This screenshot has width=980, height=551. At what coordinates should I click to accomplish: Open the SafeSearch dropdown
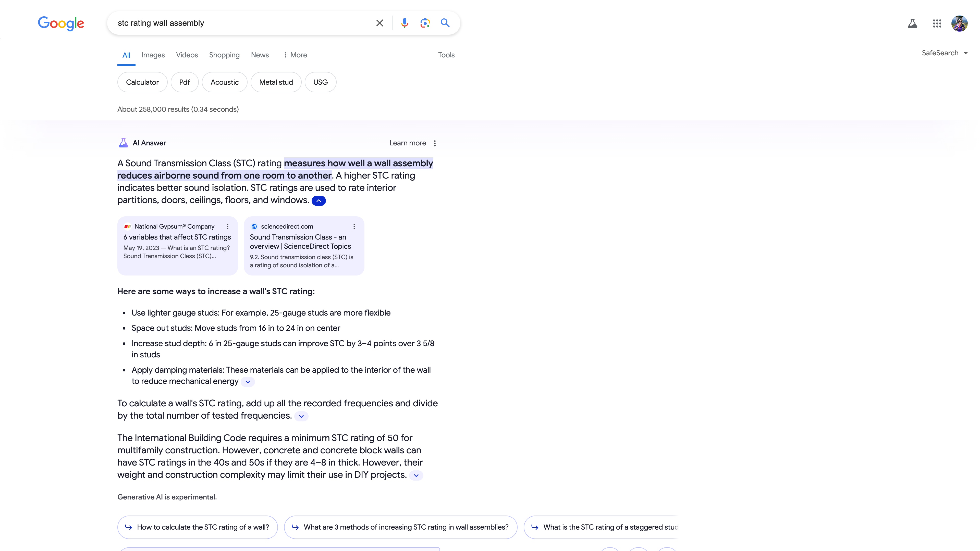(945, 53)
